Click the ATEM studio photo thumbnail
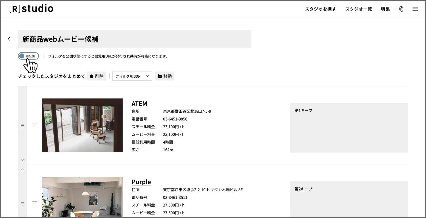426x218 pixels. (82, 125)
